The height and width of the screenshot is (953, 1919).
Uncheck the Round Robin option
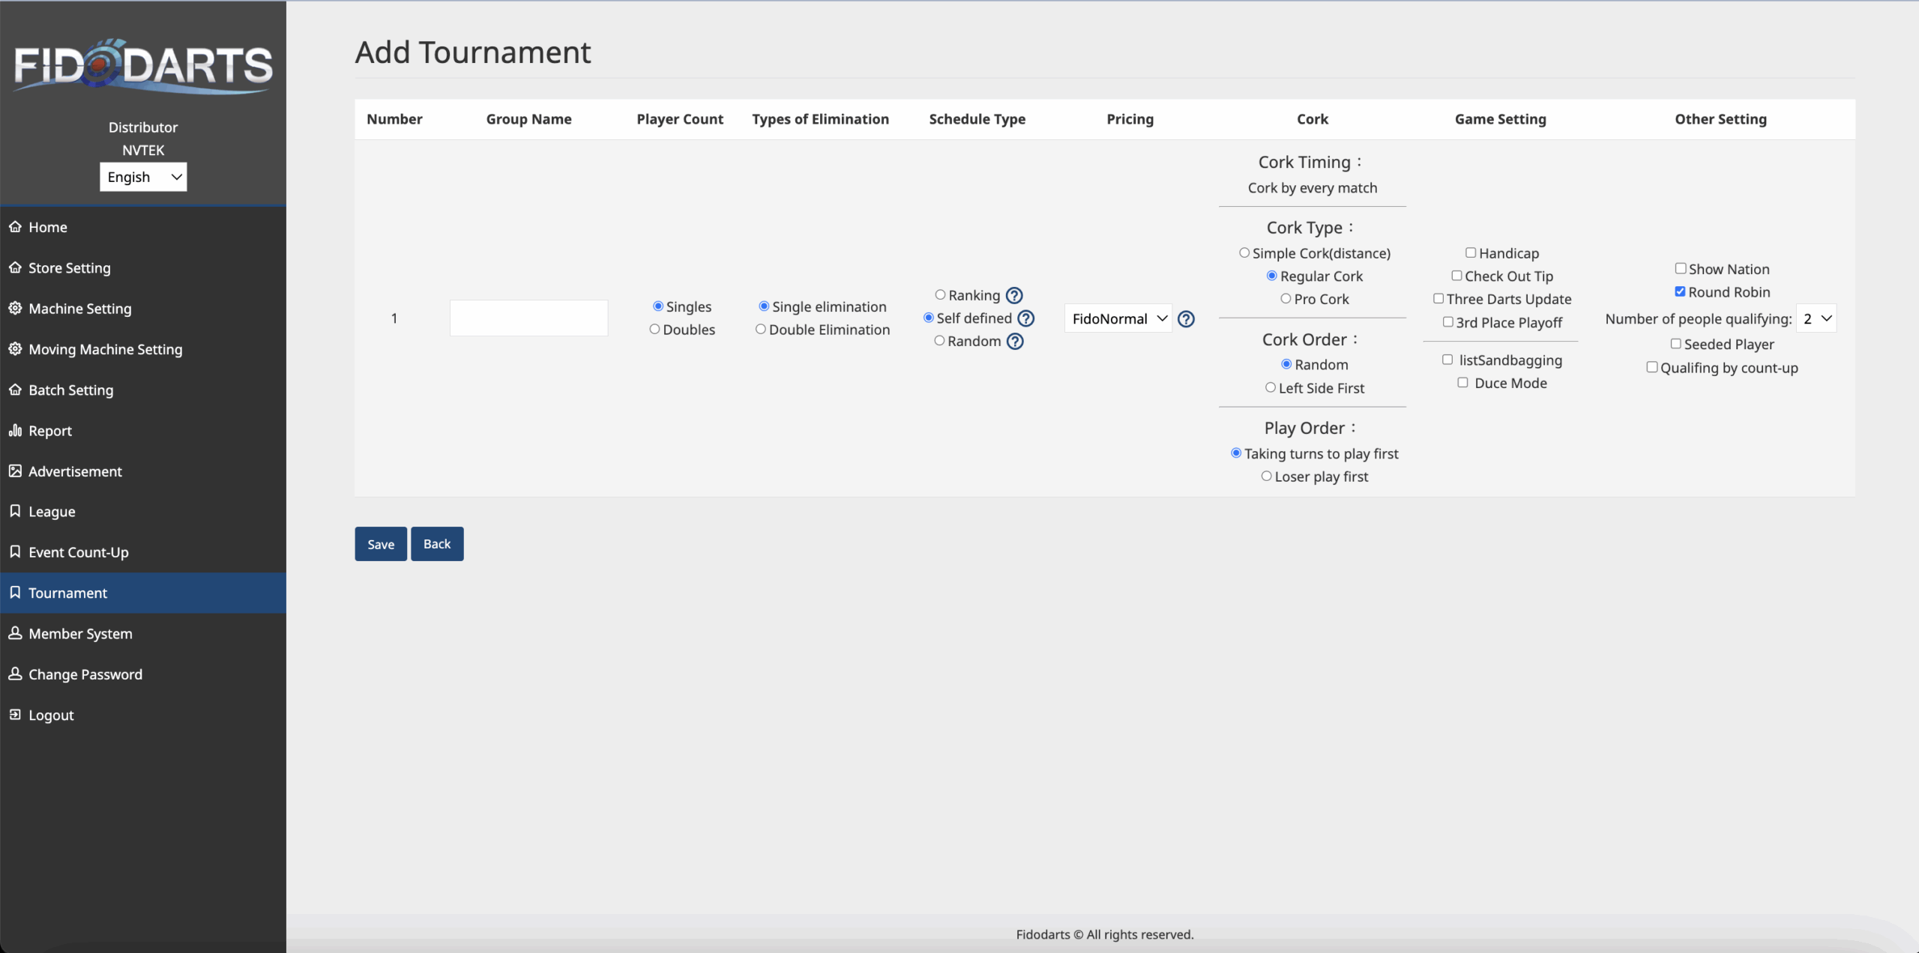click(x=1680, y=292)
